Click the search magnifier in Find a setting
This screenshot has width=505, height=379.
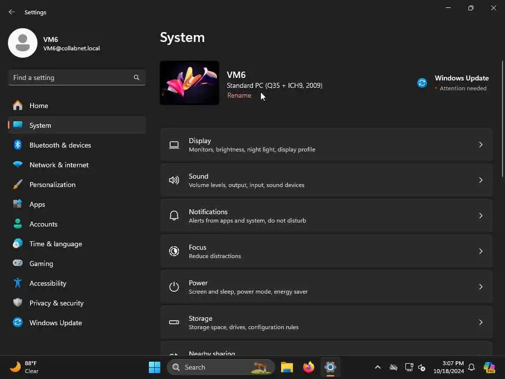tap(136, 77)
